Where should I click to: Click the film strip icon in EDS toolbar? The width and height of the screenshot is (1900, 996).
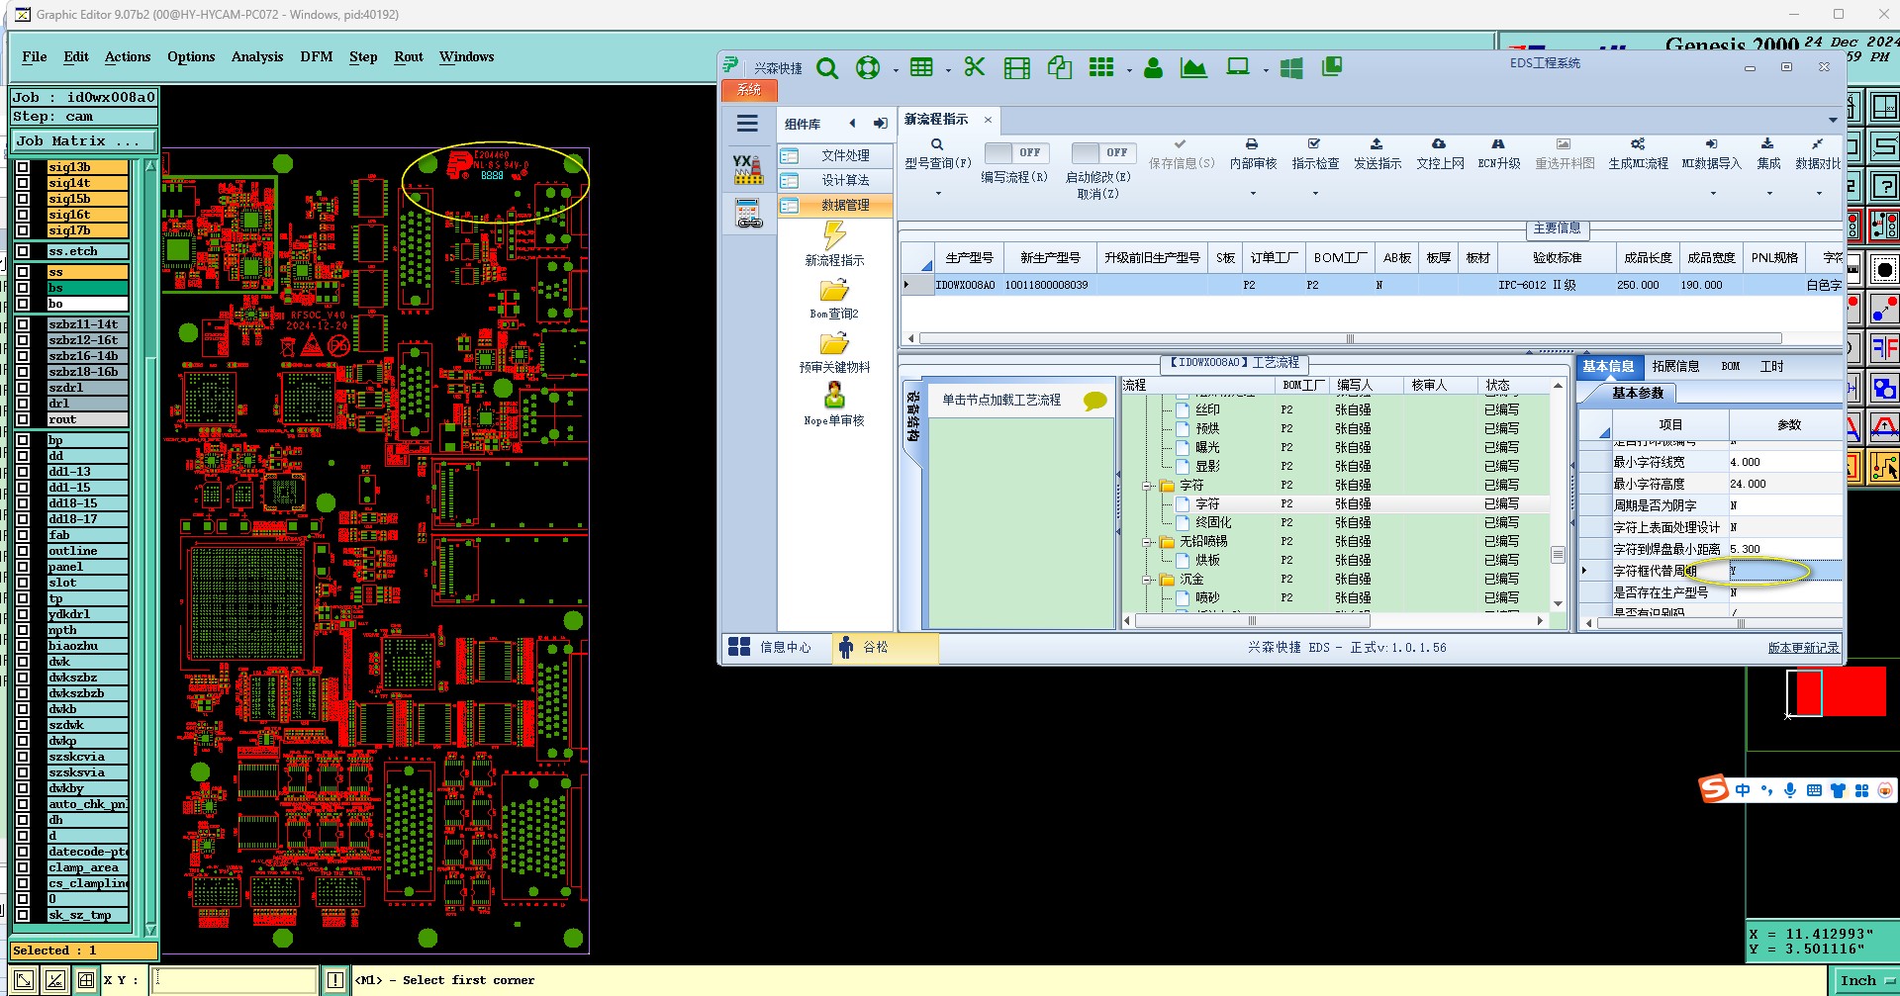pyautogui.click(x=1016, y=67)
